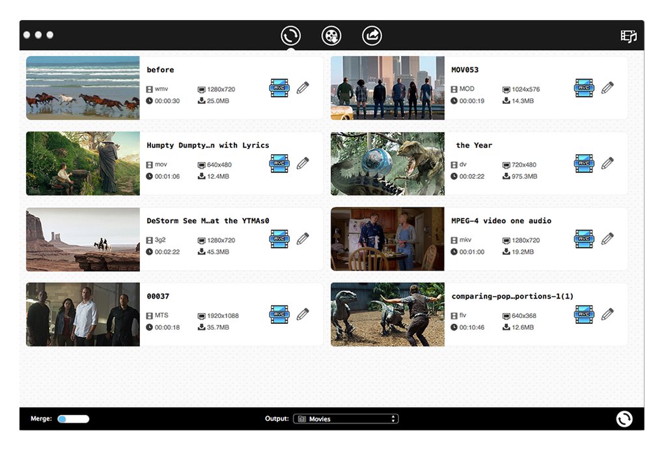Click the title 'DeStorm See M…at the YTMAs0'
664x452 pixels.
click(208, 221)
